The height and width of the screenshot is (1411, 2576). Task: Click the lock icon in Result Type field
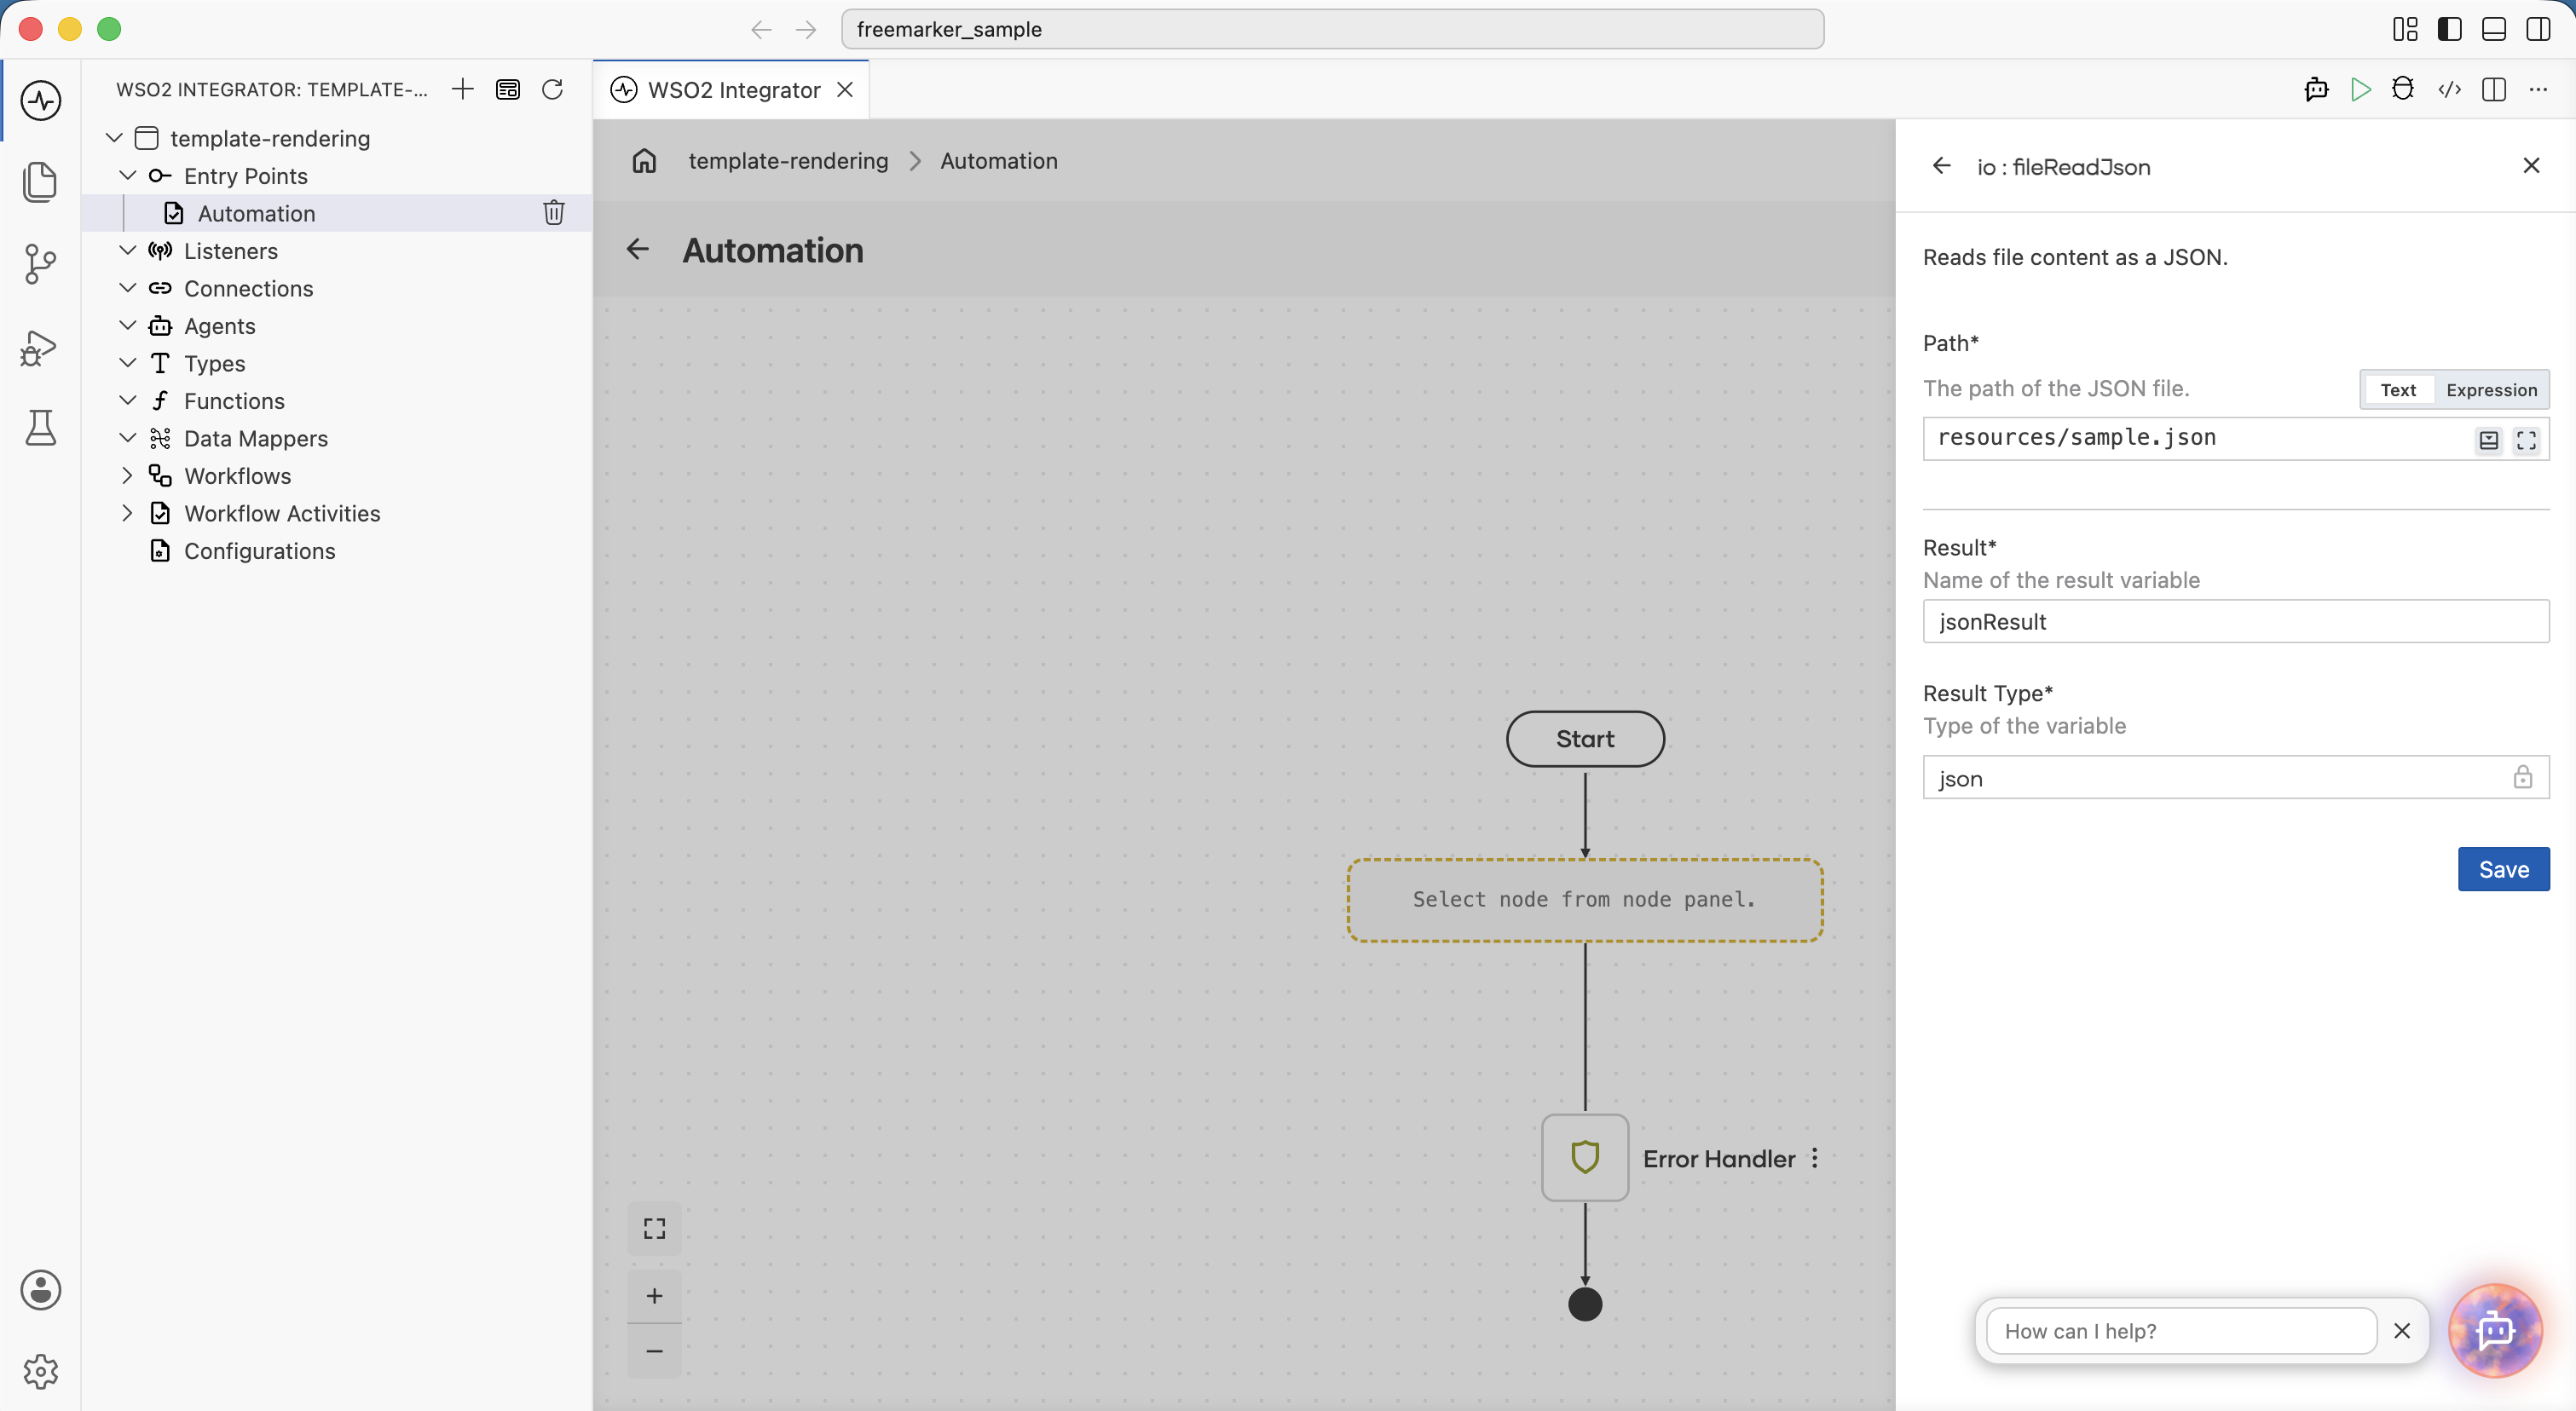point(2523,776)
